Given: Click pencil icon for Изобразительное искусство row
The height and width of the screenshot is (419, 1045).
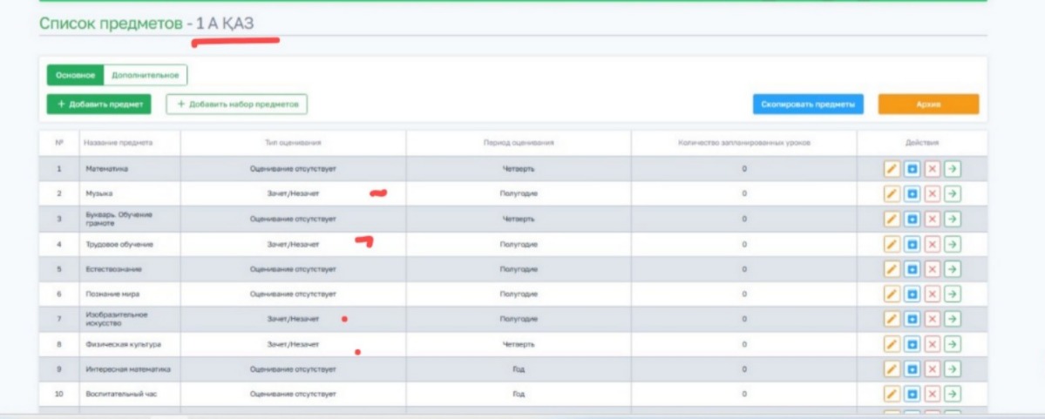Looking at the screenshot, I should pos(892,319).
